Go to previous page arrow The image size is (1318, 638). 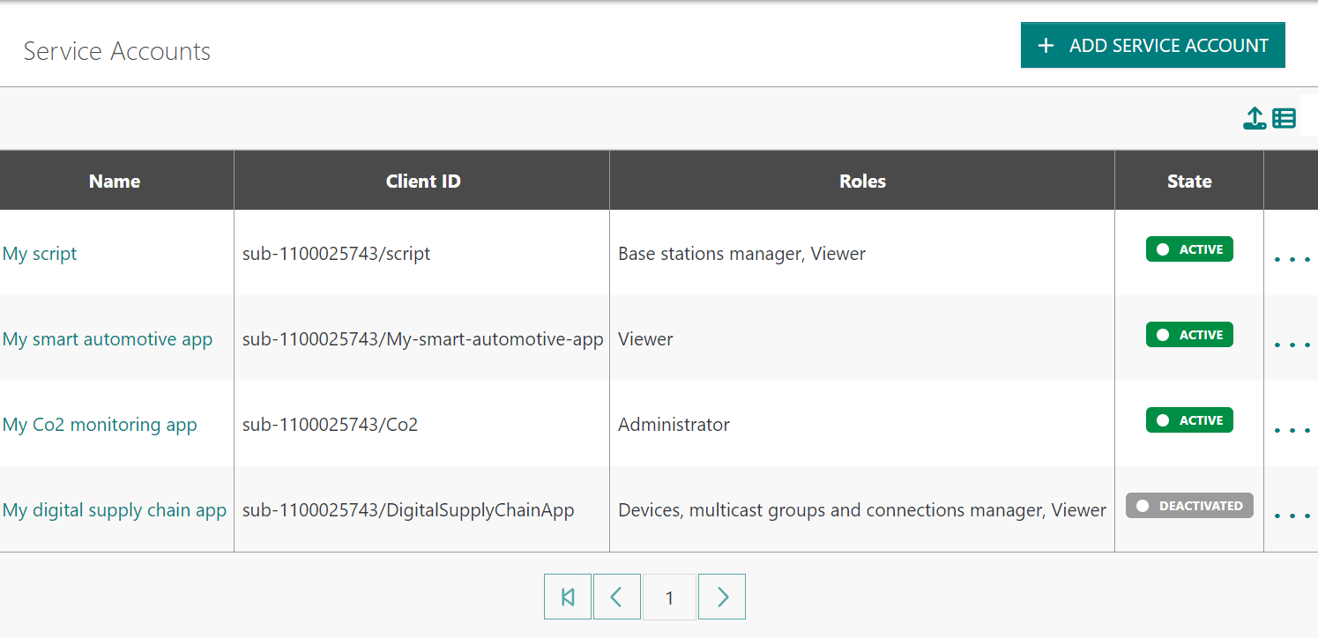pyautogui.click(x=617, y=597)
